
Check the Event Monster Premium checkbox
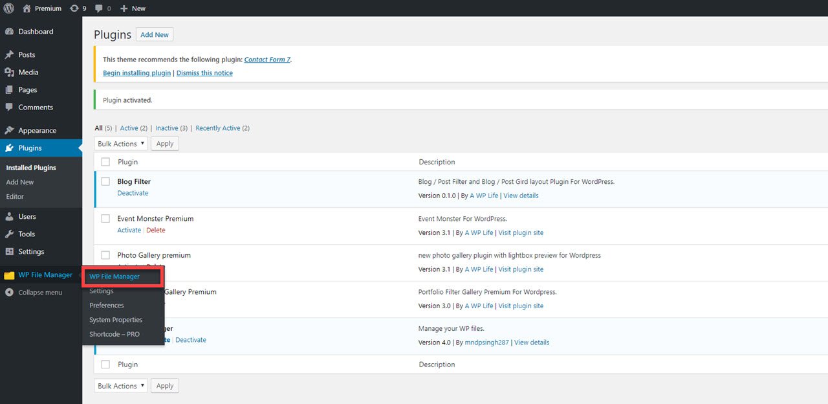point(105,219)
